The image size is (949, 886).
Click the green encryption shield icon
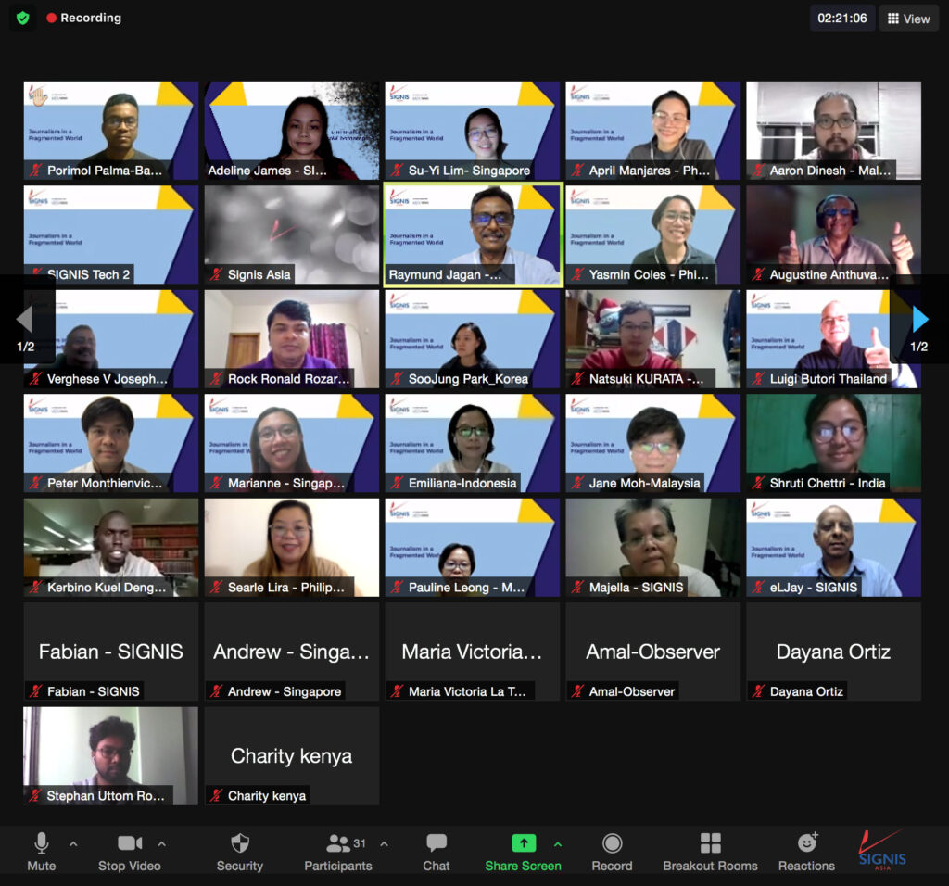(x=23, y=18)
